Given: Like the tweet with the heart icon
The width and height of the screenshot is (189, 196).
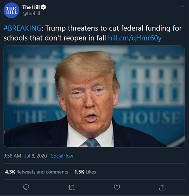Looking at the screenshot, I should pos(117,187).
